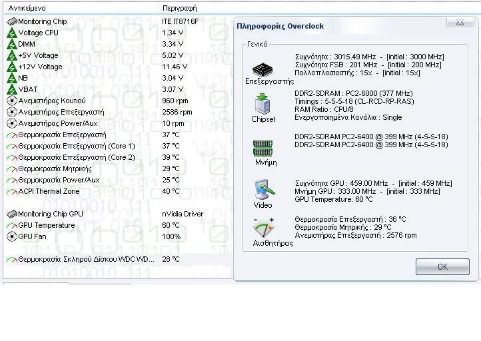The image size is (481, 341).
Task: Click the DDR2-SDRAM PC2-6000 line
Action: pos(354,93)
